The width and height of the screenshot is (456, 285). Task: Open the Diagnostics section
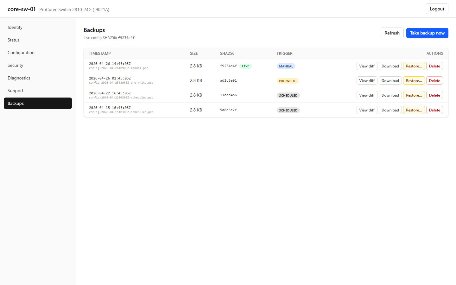tap(38, 78)
